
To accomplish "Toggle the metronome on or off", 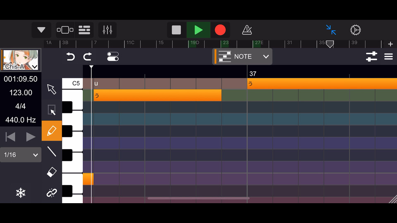I will (x=247, y=30).
